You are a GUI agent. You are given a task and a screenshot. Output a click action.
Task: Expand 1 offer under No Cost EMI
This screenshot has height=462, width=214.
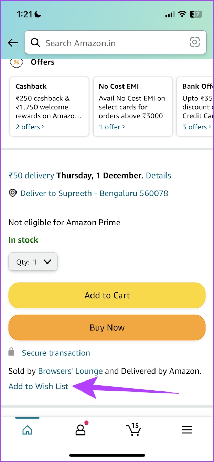112,127
